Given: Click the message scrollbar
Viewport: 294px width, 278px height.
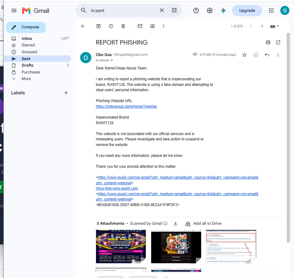Looking at the screenshot, I should point(288,138).
